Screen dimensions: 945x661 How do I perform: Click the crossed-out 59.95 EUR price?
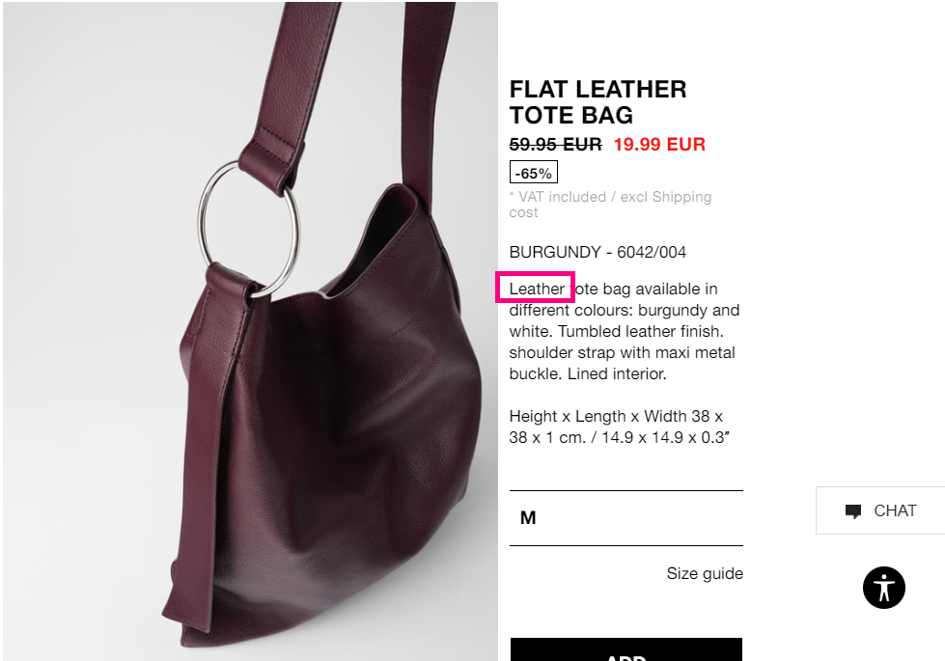pyautogui.click(x=555, y=144)
